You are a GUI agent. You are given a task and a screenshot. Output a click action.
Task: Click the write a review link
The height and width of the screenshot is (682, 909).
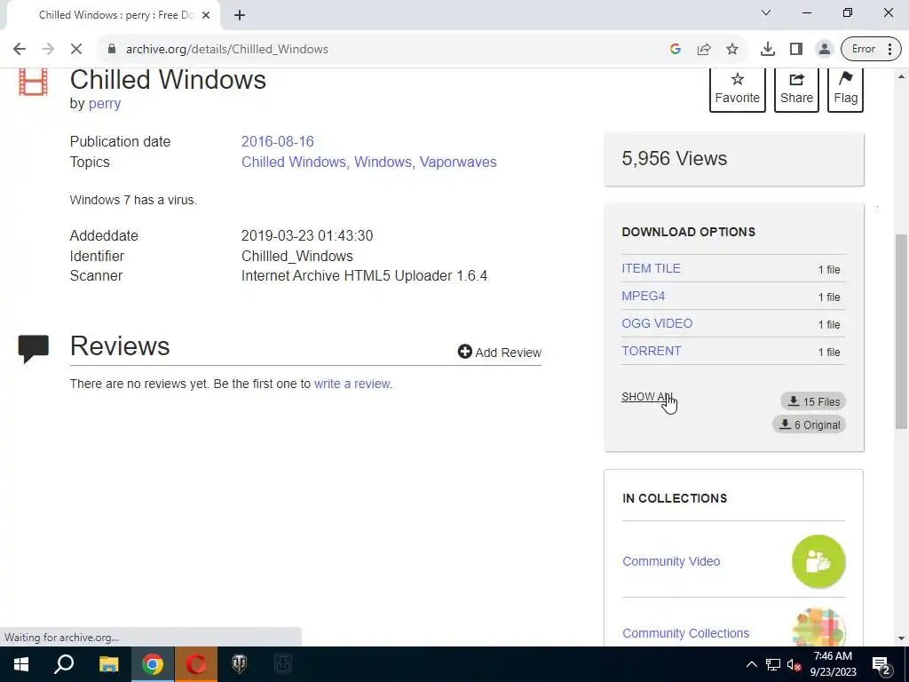[x=352, y=384]
